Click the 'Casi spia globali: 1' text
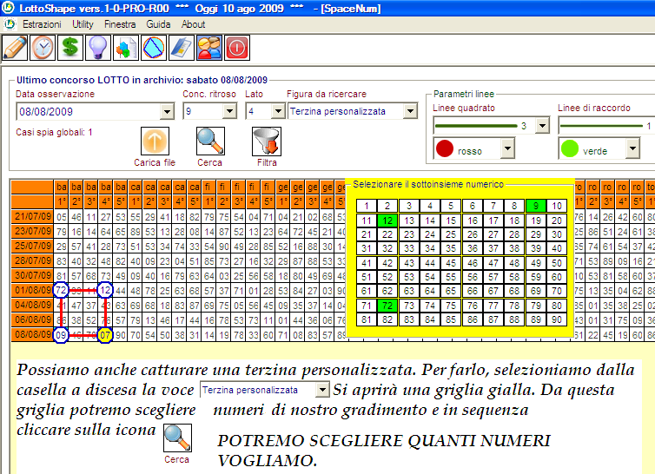The height and width of the screenshot is (474, 655). click(54, 132)
